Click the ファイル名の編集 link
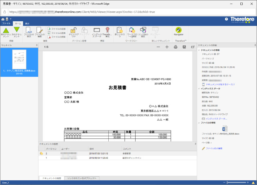The height and width of the screenshot is (185, 257). click(214, 148)
